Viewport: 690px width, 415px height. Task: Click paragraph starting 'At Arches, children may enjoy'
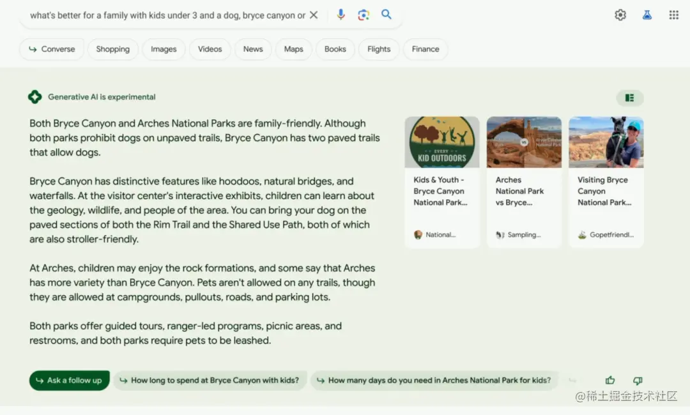(203, 282)
